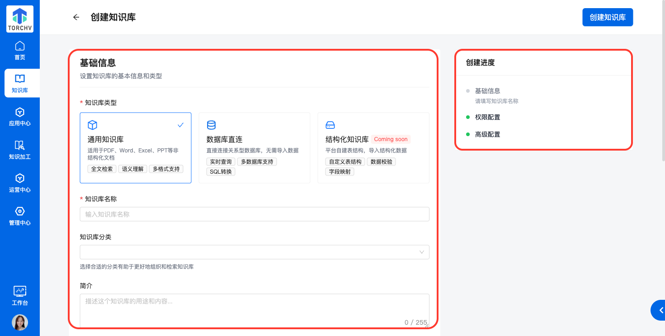Image resolution: width=665 pixels, height=336 pixels.
Task: Go to 应用中心 via sidebar icon
Action: 20,112
